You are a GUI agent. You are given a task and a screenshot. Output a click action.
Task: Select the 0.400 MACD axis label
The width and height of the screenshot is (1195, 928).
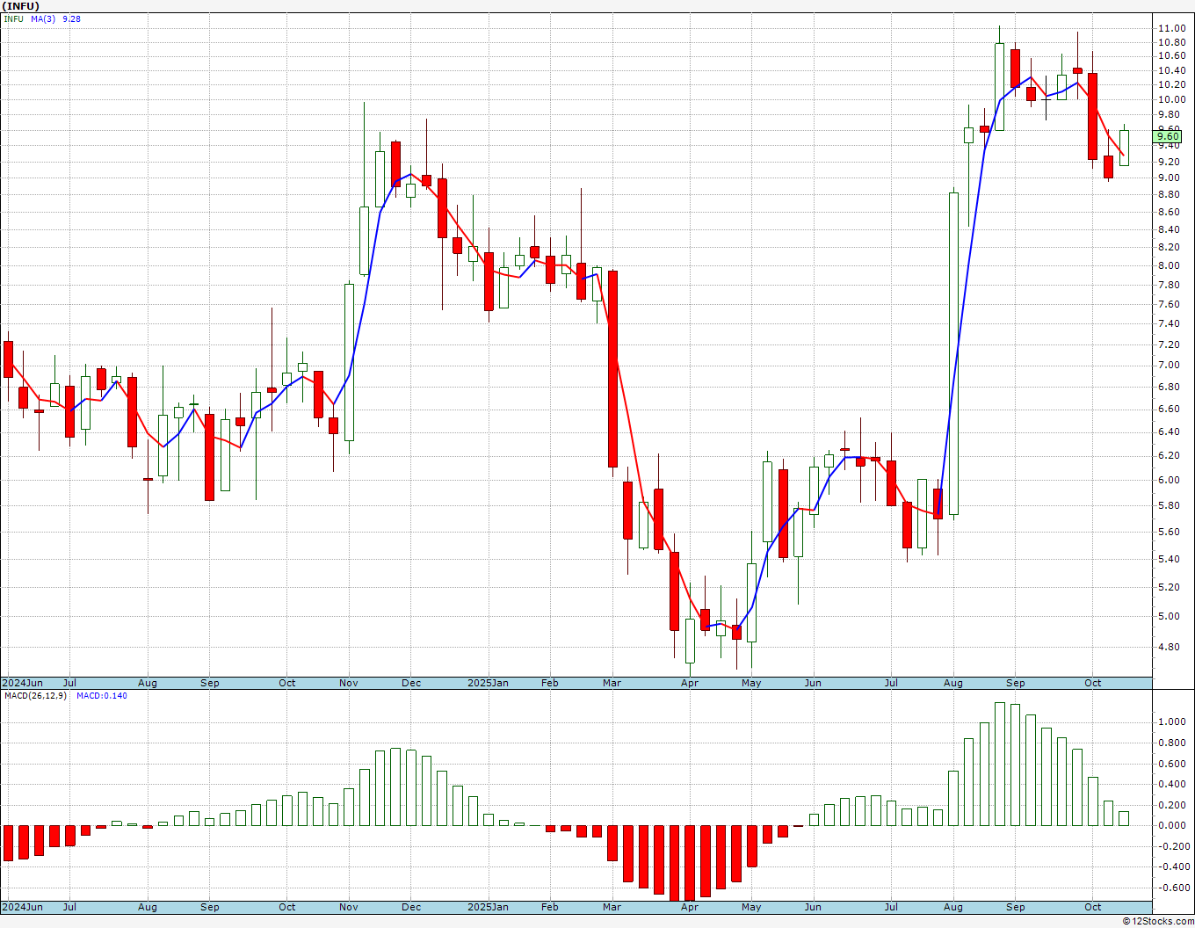1171,784
